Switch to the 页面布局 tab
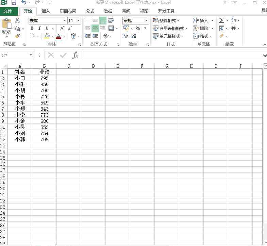267x246 pixels. point(68,11)
